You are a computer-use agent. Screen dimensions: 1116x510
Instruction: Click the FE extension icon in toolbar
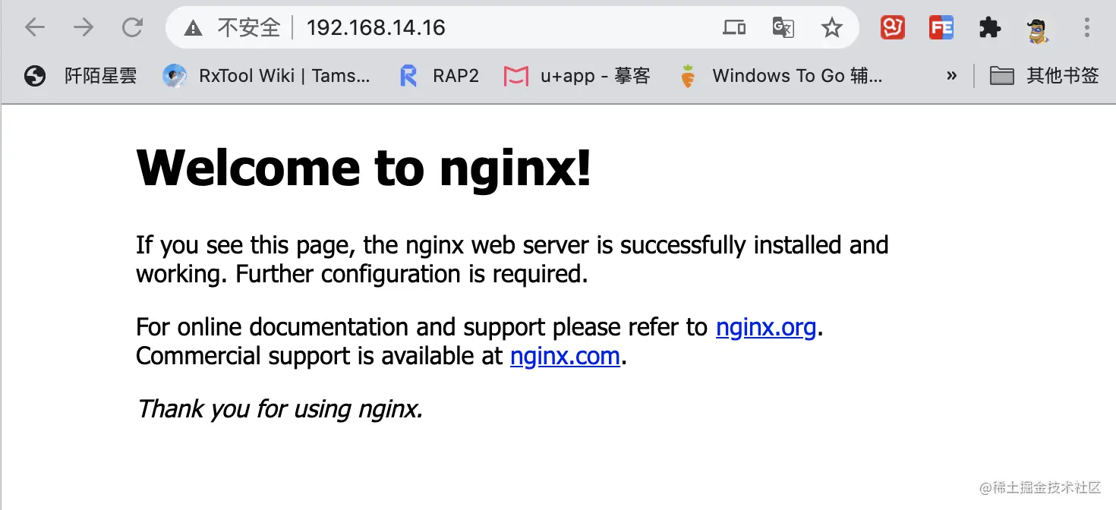click(x=941, y=27)
